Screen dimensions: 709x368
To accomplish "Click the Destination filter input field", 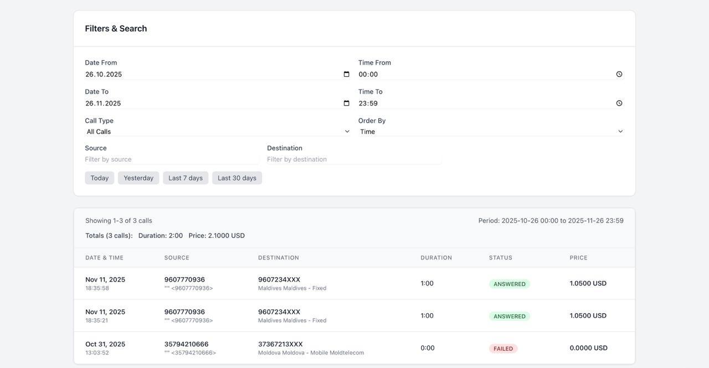I will coord(354,159).
